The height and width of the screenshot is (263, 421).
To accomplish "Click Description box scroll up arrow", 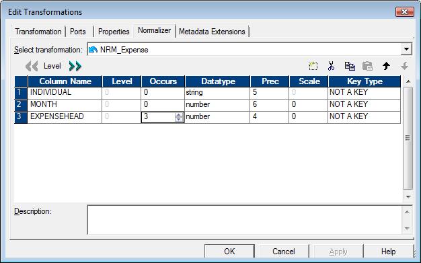I will [x=407, y=212].
